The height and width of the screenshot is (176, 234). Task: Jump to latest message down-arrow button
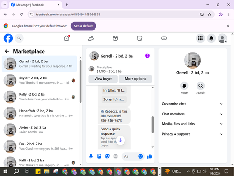pos(120,140)
